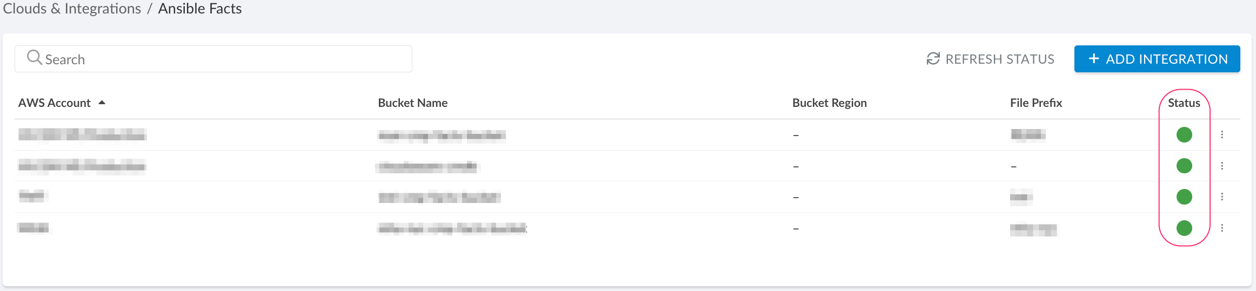Click the search magnifier icon
1256x291 pixels.
tap(34, 58)
